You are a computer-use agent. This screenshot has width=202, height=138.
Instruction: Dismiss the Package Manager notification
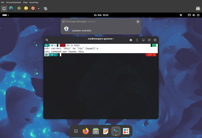point(138,22)
